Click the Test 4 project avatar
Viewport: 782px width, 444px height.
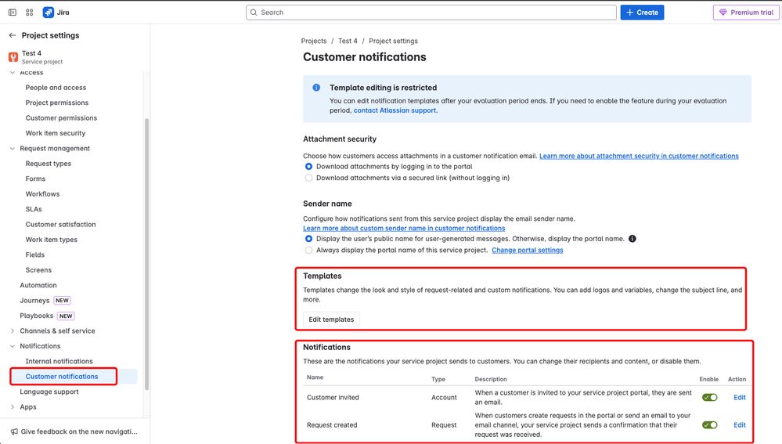click(13, 57)
